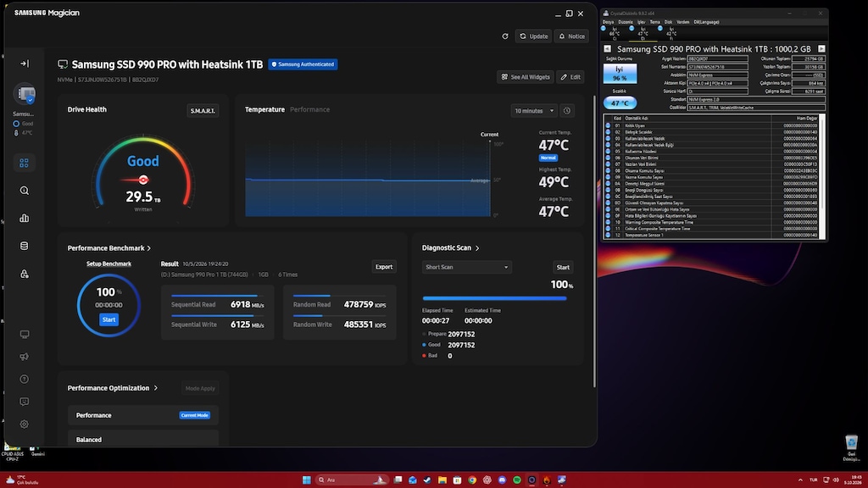Click the Samsung Authenticated badge
The height and width of the screenshot is (488, 868).
click(303, 64)
